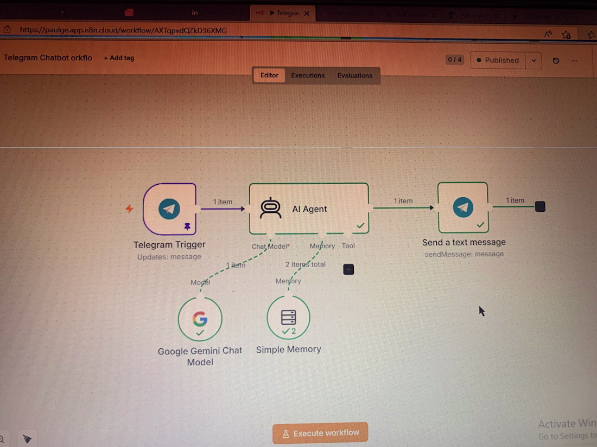Click the pin icon on Telegram Trigger
The height and width of the screenshot is (447, 597).
187,226
